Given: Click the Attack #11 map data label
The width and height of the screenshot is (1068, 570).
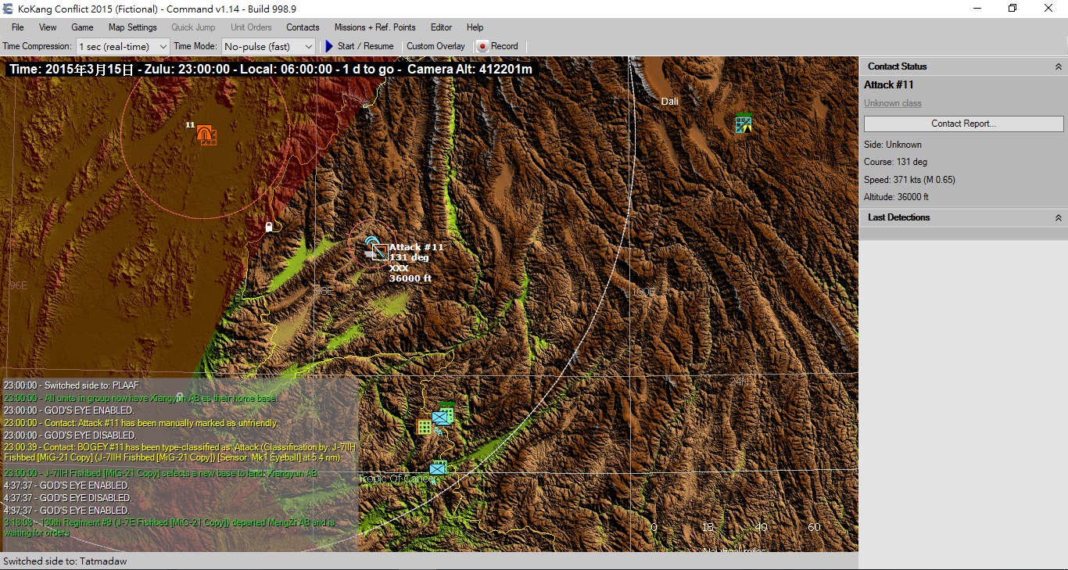Looking at the screenshot, I should point(416,262).
